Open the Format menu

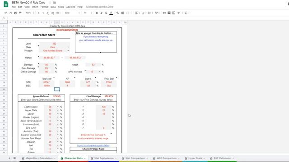click(x=44, y=7)
